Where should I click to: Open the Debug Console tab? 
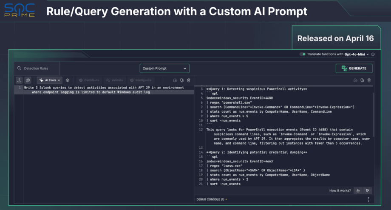(211, 199)
